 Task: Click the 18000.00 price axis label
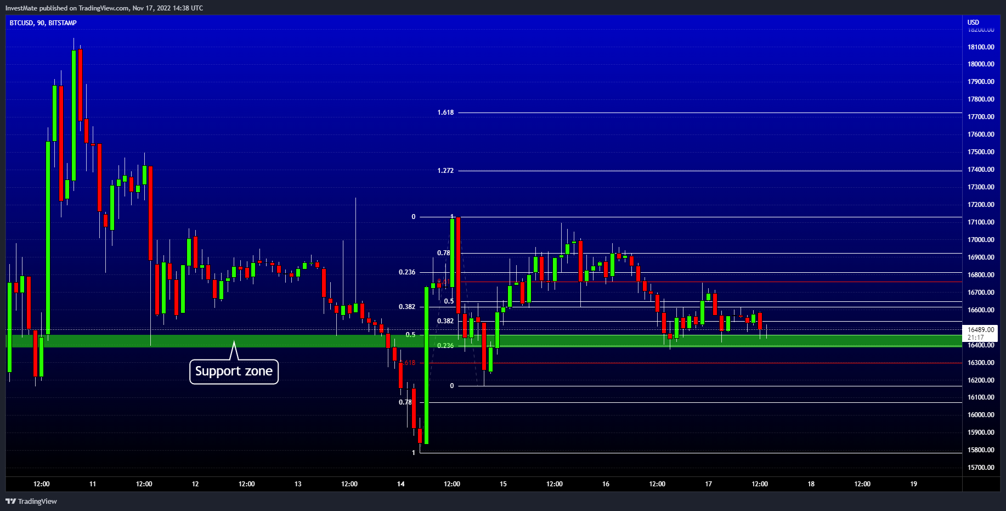pyautogui.click(x=981, y=64)
